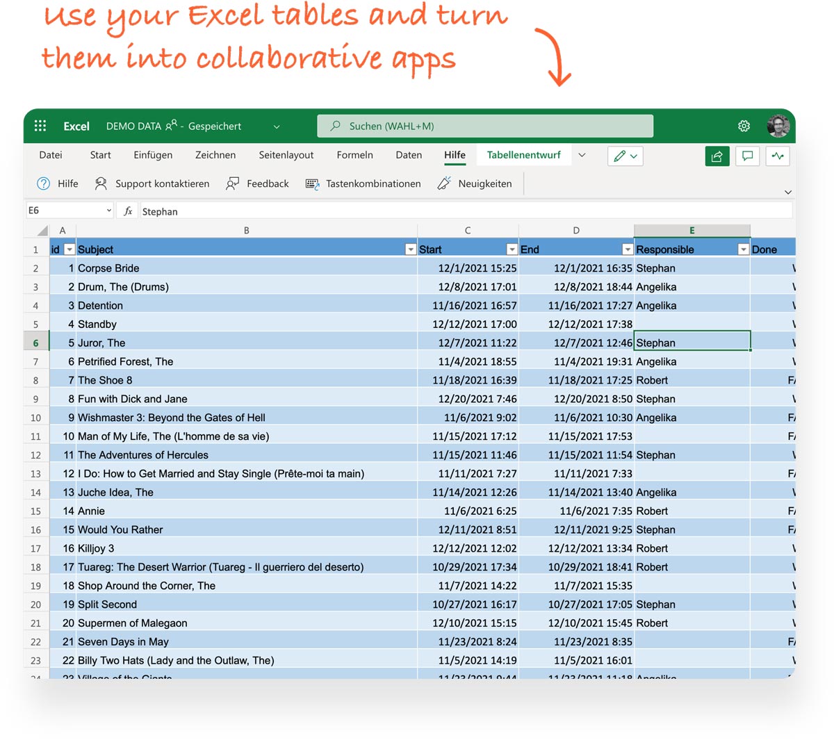Open the app launcher waffle icon
The width and height of the screenshot is (834, 740).
[x=40, y=126]
